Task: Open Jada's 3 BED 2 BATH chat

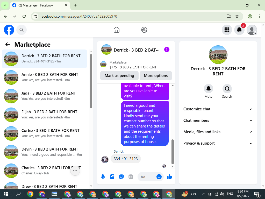Action: 45,96
